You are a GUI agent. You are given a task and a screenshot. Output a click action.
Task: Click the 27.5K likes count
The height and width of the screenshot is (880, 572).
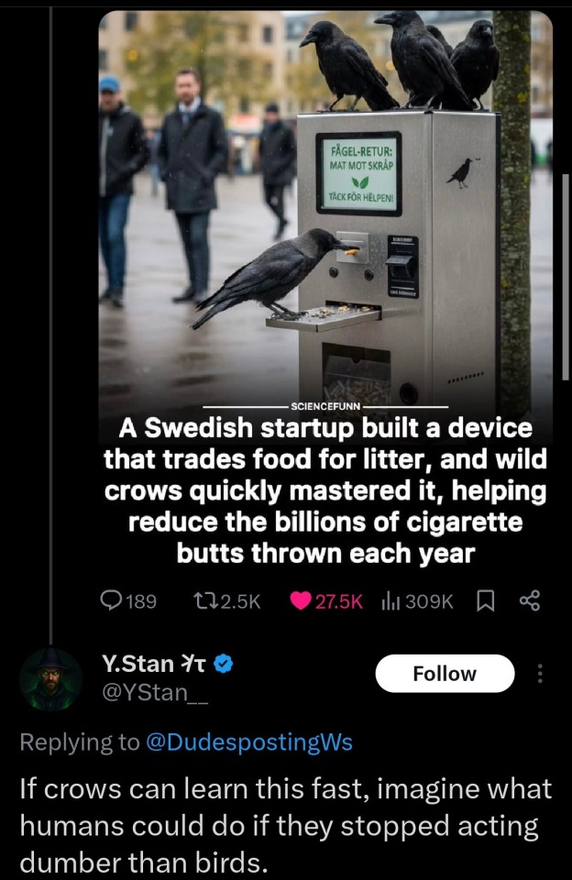point(339,601)
